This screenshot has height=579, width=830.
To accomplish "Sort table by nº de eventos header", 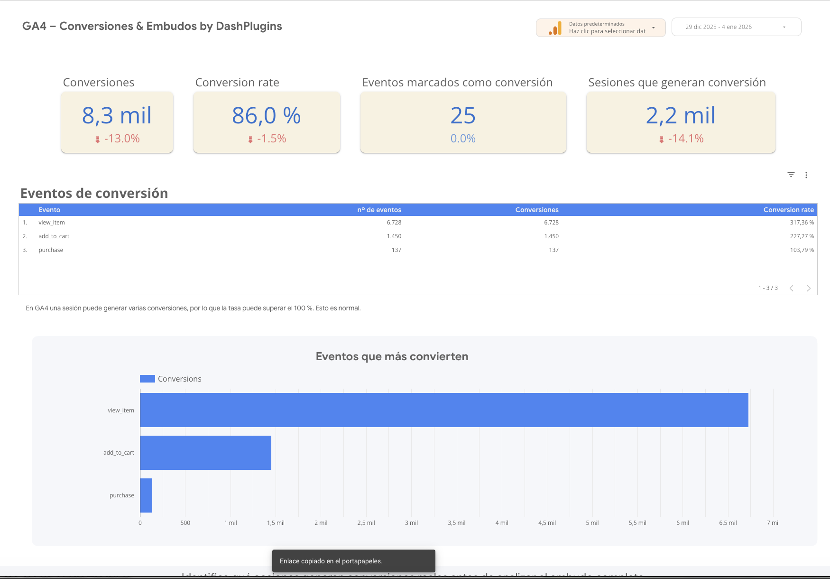I will click(379, 210).
